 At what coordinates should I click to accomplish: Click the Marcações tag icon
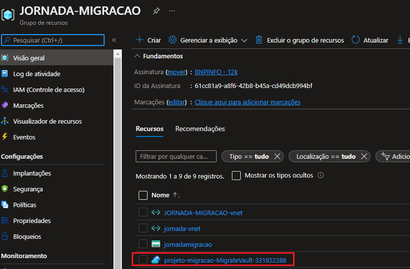point(5,105)
